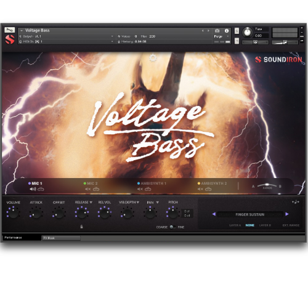Select previous articulation with left purple arrow
This screenshot has height=308, width=308.
point(214,214)
